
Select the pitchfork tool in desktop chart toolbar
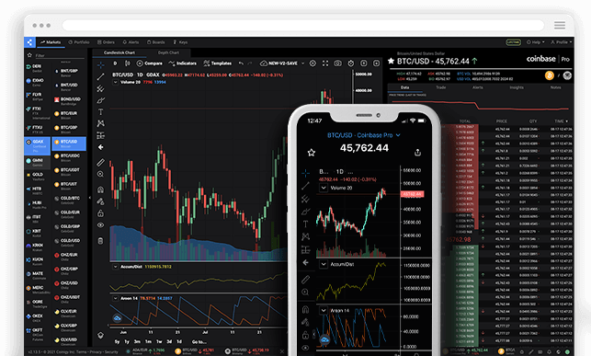(100, 88)
